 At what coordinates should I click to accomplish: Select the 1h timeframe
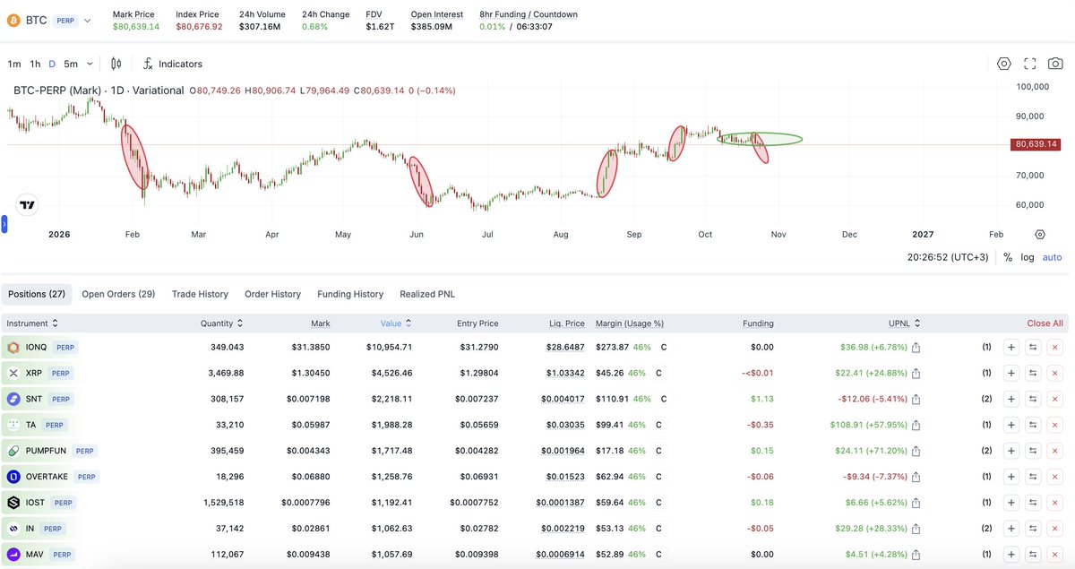click(35, 64)
